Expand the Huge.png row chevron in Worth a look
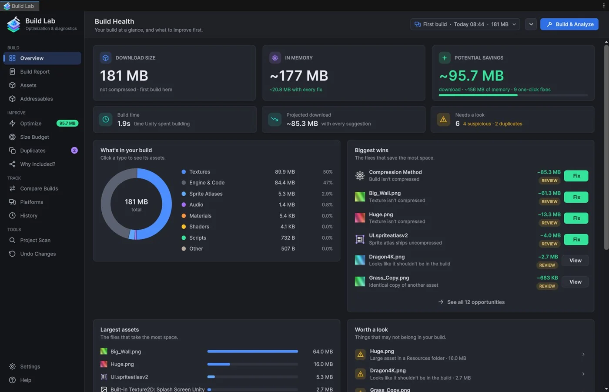Viewport: 609px width, 392px height. [583, 355]
